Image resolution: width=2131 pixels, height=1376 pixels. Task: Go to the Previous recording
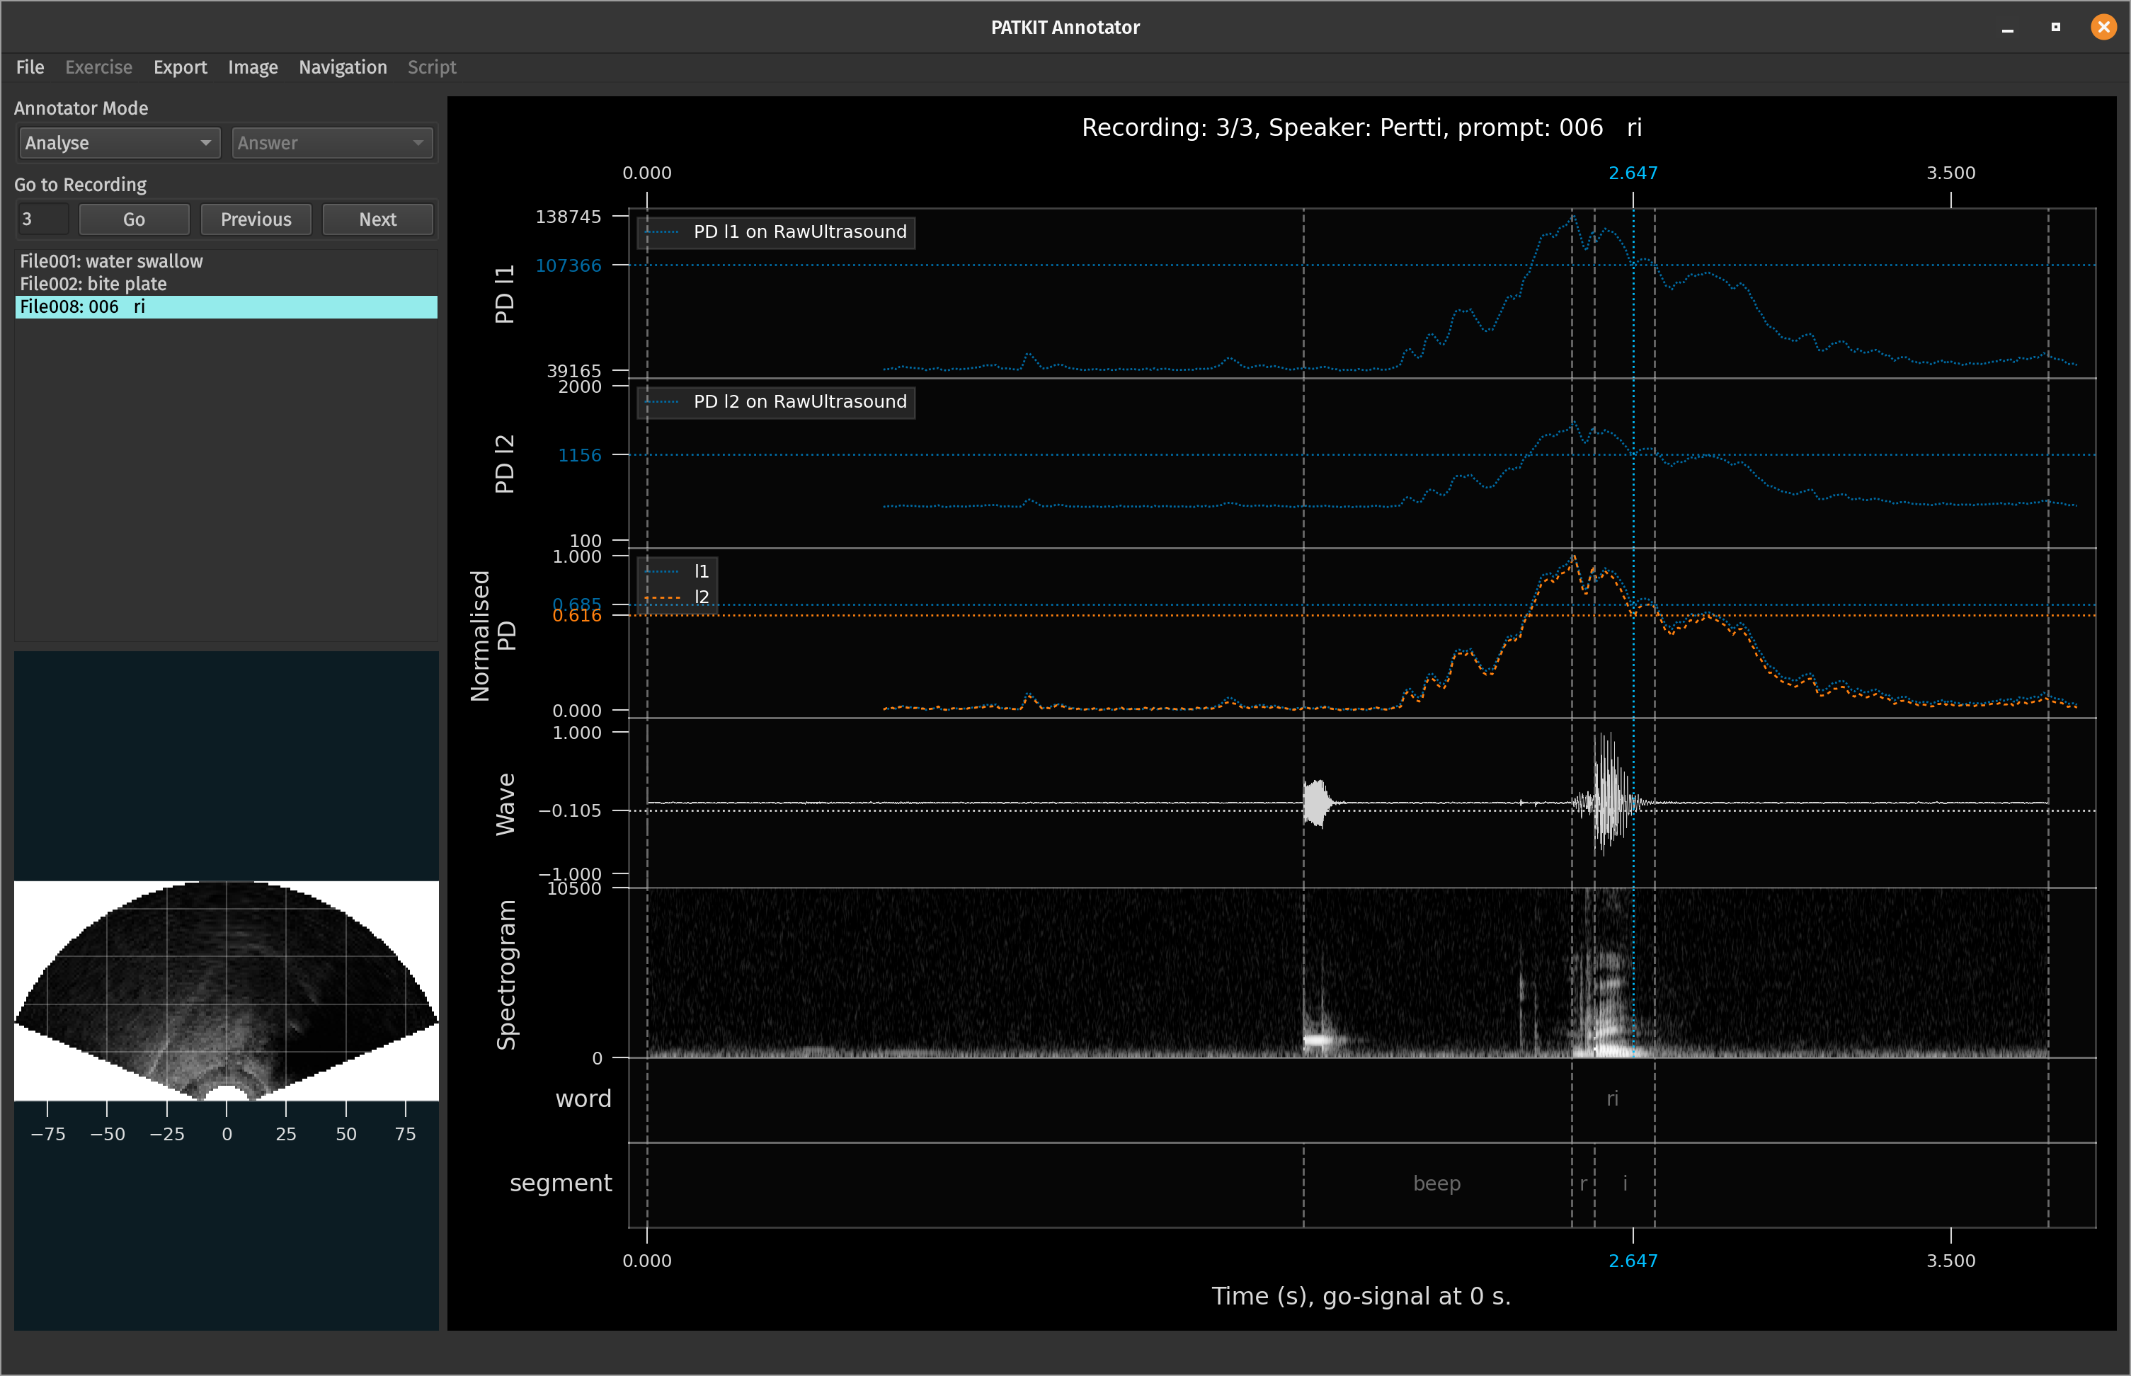pyautogui.click(x=256, y=219)
